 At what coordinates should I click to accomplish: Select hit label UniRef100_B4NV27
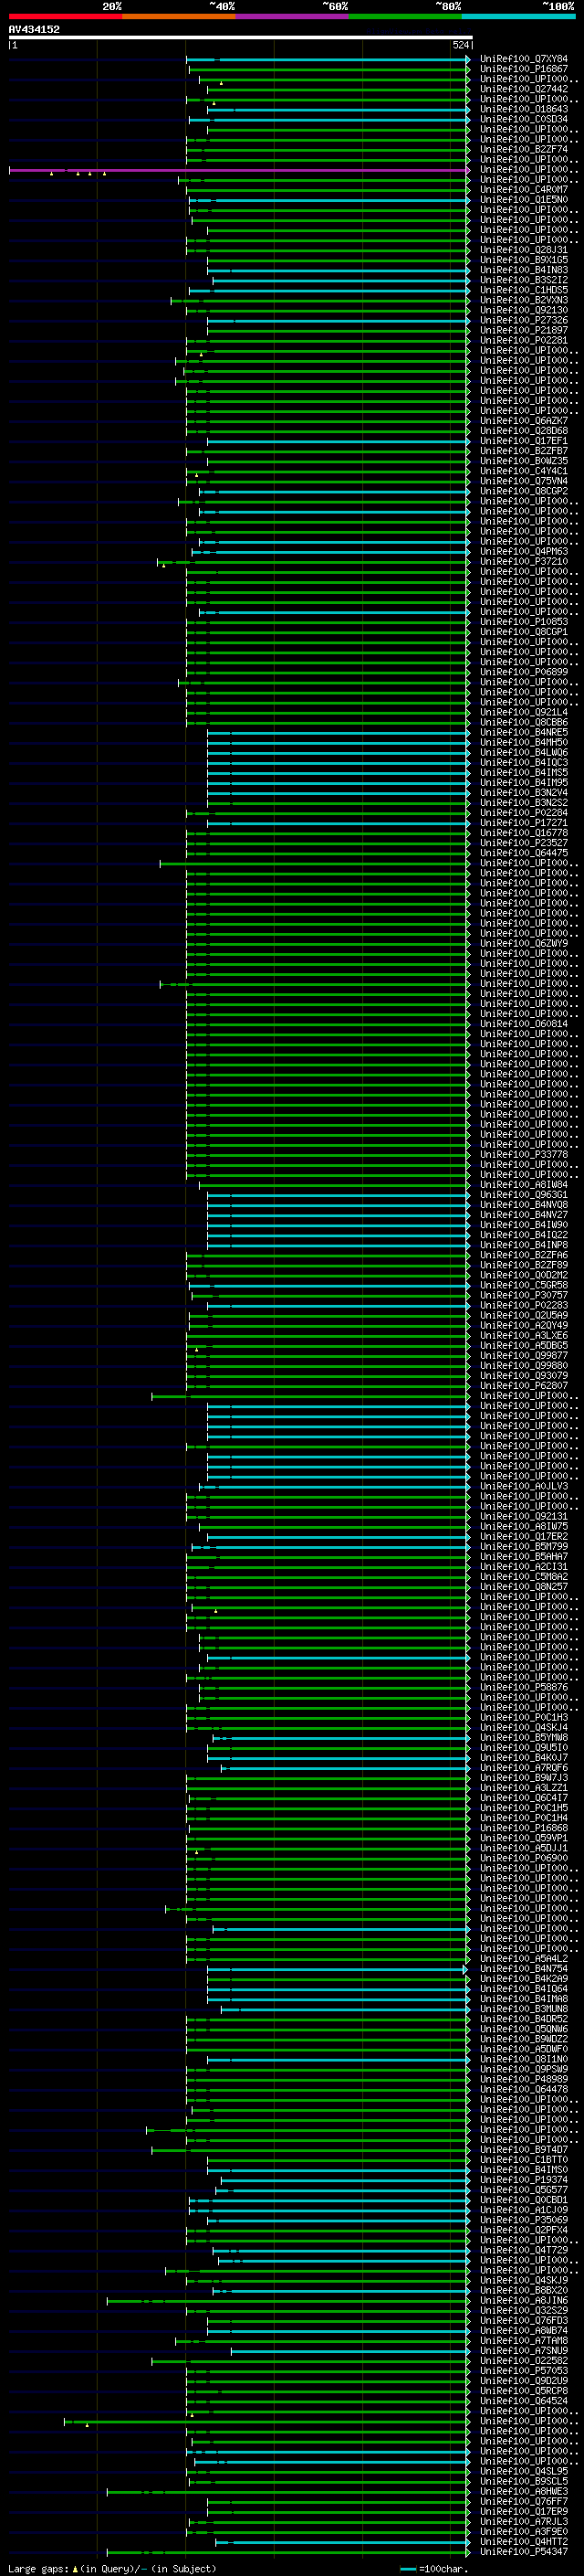(524, 1215)
